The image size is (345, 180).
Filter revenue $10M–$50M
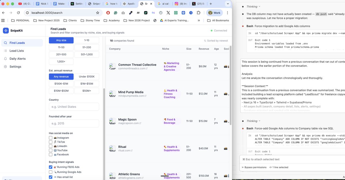tap(61, 91)
